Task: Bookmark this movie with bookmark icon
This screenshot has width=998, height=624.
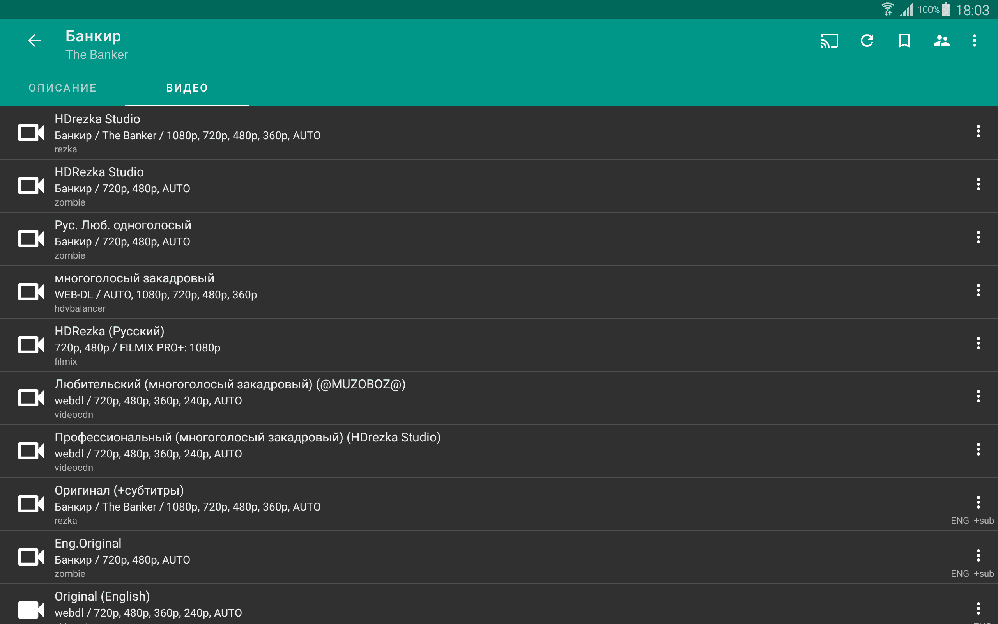Action: click(x=904, y=41)
